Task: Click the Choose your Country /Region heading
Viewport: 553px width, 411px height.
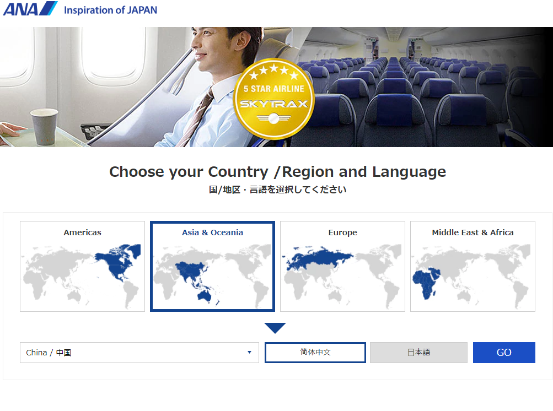Action: [x=277, y=172]
